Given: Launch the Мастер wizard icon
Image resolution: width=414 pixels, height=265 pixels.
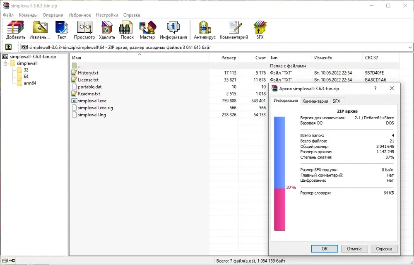Looking at the screenshot, I should tap(147, 30).
